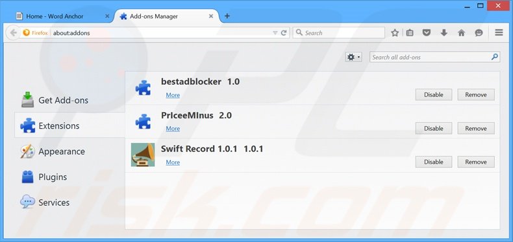Close the Home - Word Anchor tab
Screen dimensions: 513x242
107,16
